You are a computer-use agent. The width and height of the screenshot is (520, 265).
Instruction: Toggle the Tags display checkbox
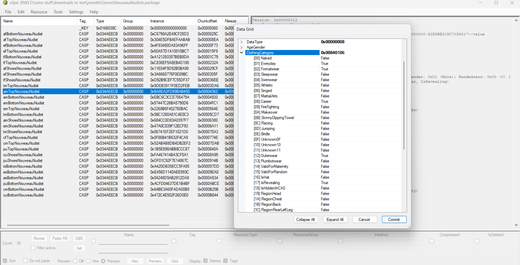point(225,261)
